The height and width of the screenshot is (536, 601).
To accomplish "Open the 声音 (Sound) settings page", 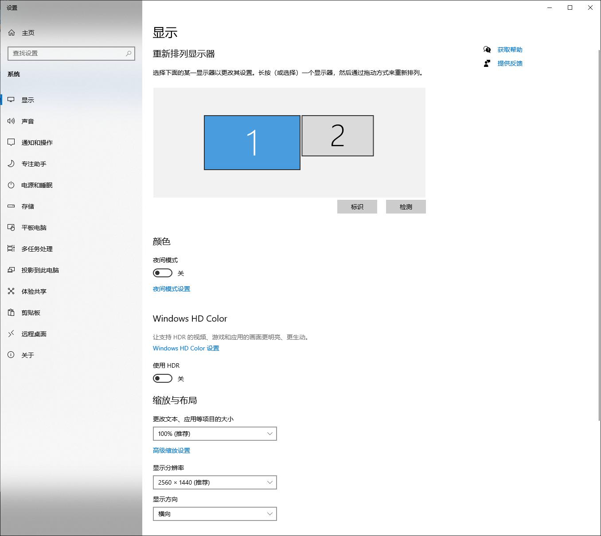I will pos(27,121).
